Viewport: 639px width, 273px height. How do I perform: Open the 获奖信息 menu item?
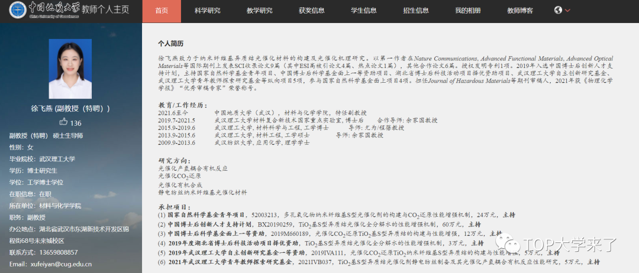(x=311, y=11)
